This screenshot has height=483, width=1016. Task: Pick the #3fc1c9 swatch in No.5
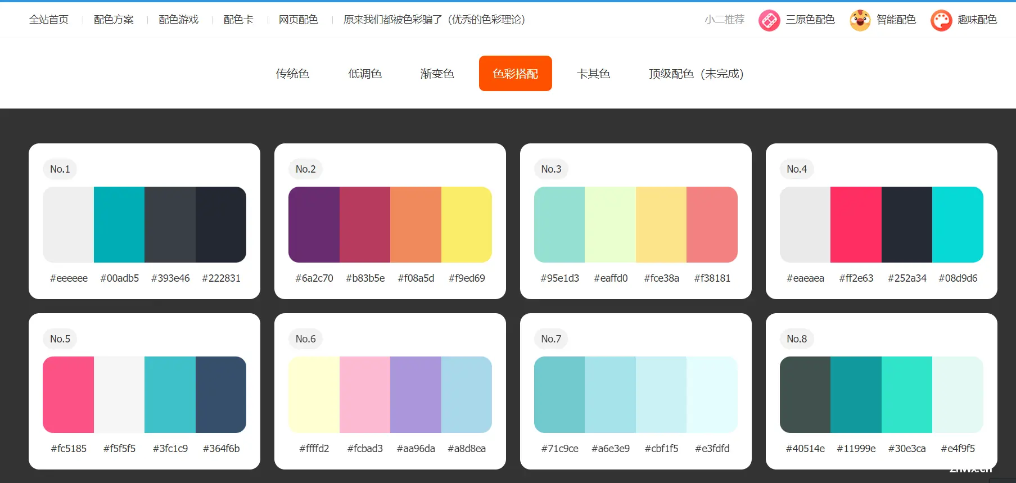[x=170, y=395]
